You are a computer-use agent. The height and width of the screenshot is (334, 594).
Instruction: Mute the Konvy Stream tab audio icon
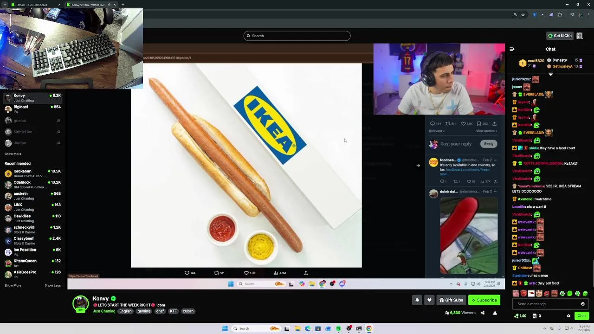[109, 5]
